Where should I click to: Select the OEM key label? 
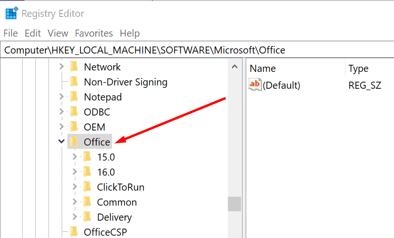pos(95,127)
